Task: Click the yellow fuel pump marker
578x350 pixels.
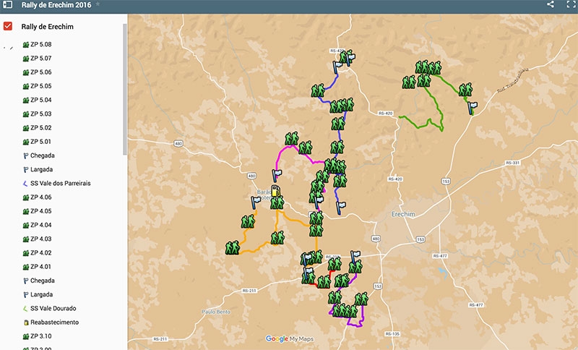Action: pos(276,193)
